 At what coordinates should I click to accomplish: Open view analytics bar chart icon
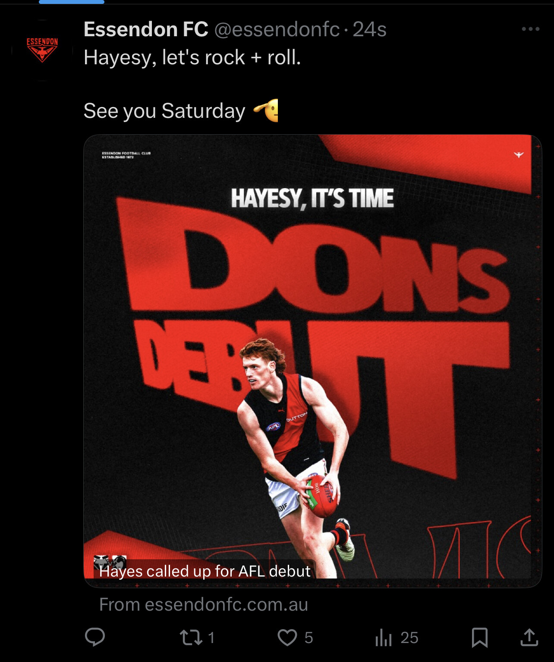point(384,637)
